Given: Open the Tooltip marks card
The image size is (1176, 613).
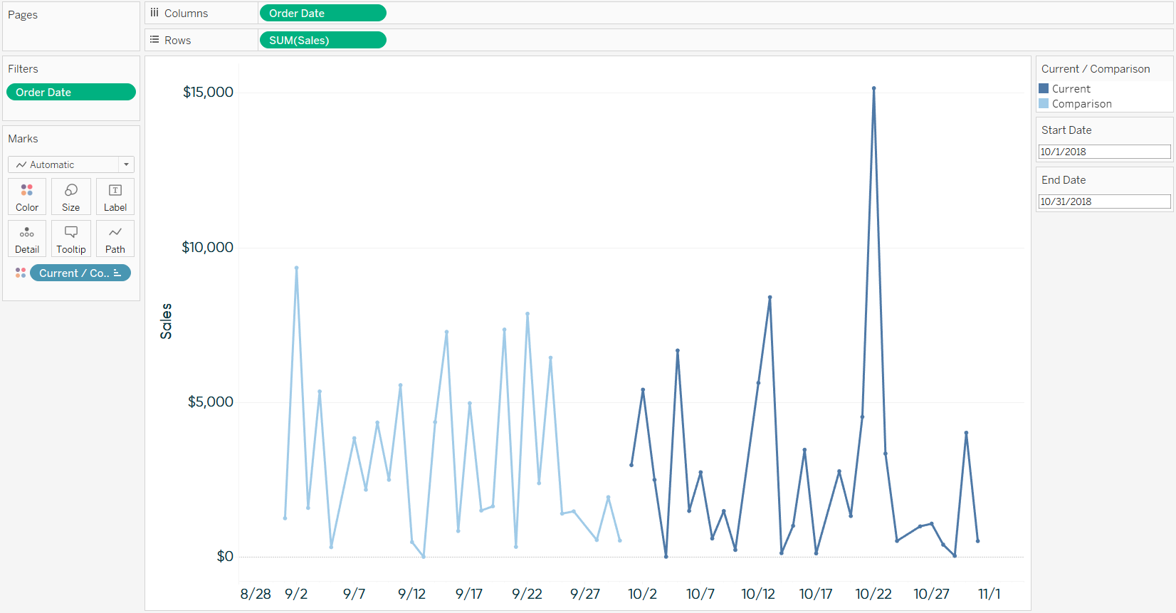Looking at the screenshot, I should click(71, 239).
